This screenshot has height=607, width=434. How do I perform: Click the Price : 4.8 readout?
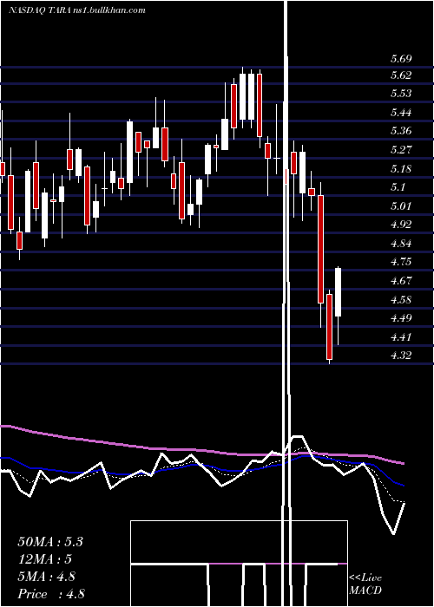pyautogui.click(x=51, y=594)
